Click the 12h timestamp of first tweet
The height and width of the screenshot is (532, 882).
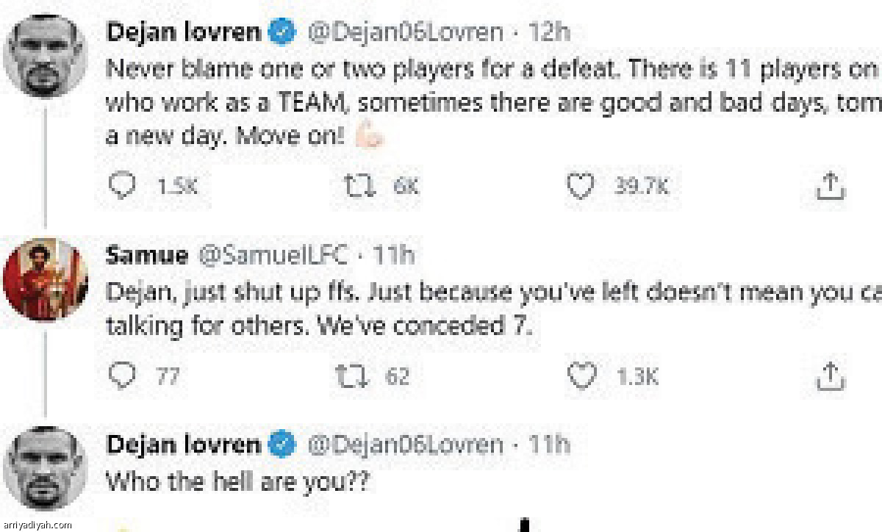tap(549, 32)
